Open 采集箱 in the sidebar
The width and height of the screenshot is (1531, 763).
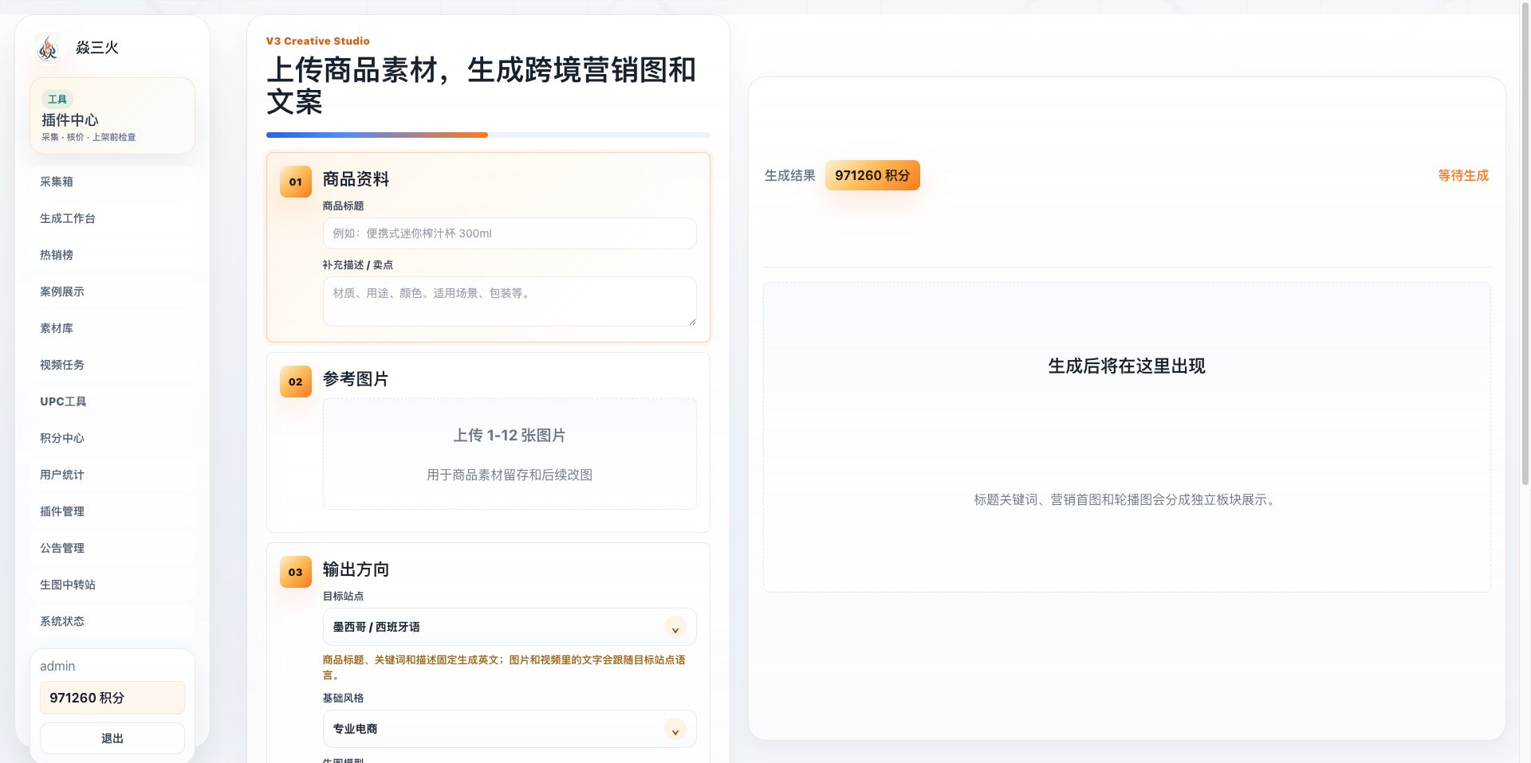coord(112,182)
